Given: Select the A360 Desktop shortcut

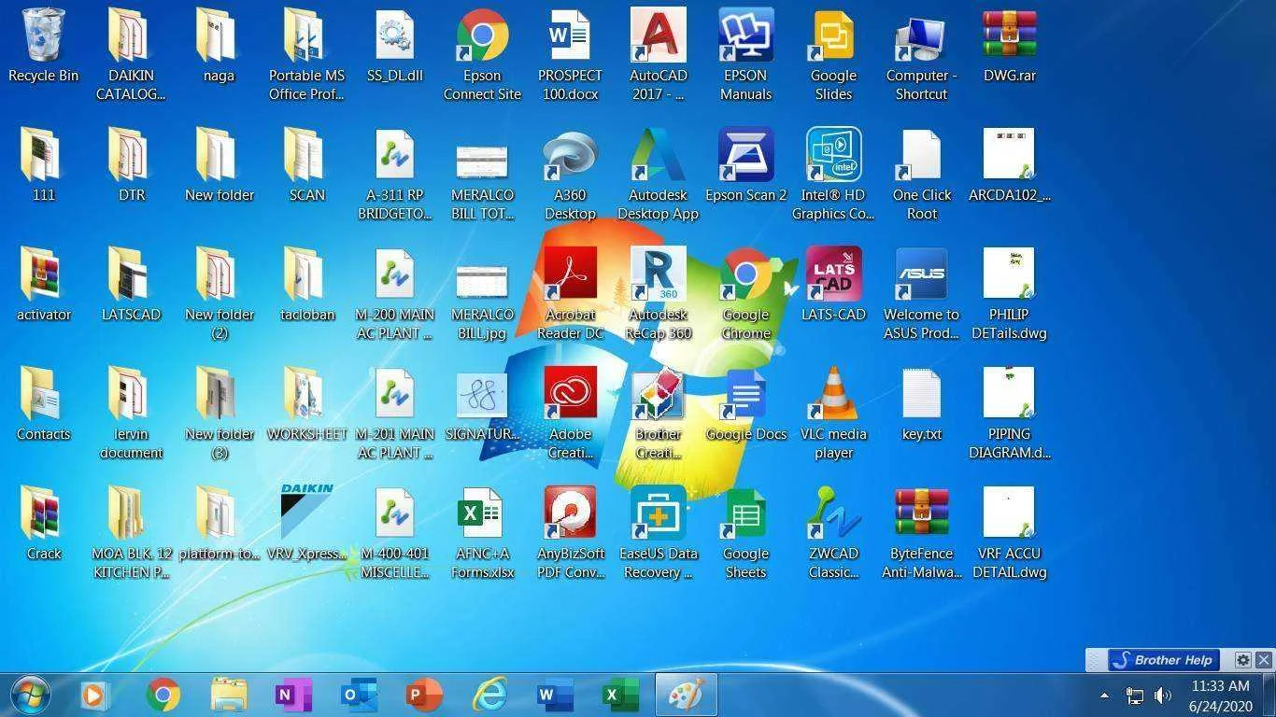Looking at the screenshot, I should coord(570,174).
